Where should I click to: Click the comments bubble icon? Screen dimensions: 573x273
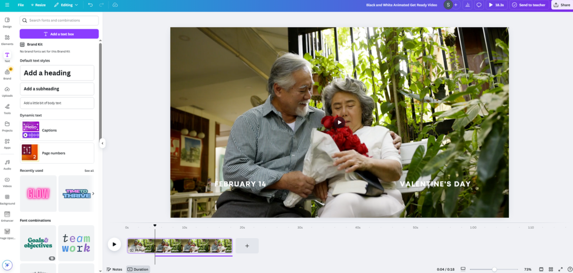point(479,5)
